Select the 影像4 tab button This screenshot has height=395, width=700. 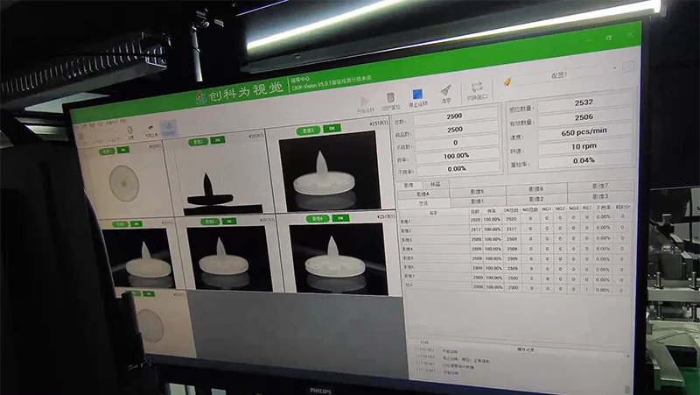423,194
